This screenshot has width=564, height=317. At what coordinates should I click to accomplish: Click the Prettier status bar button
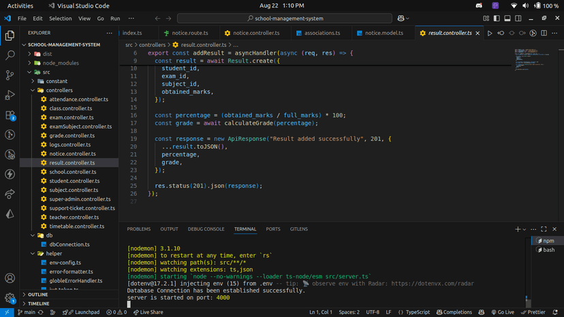535,312
